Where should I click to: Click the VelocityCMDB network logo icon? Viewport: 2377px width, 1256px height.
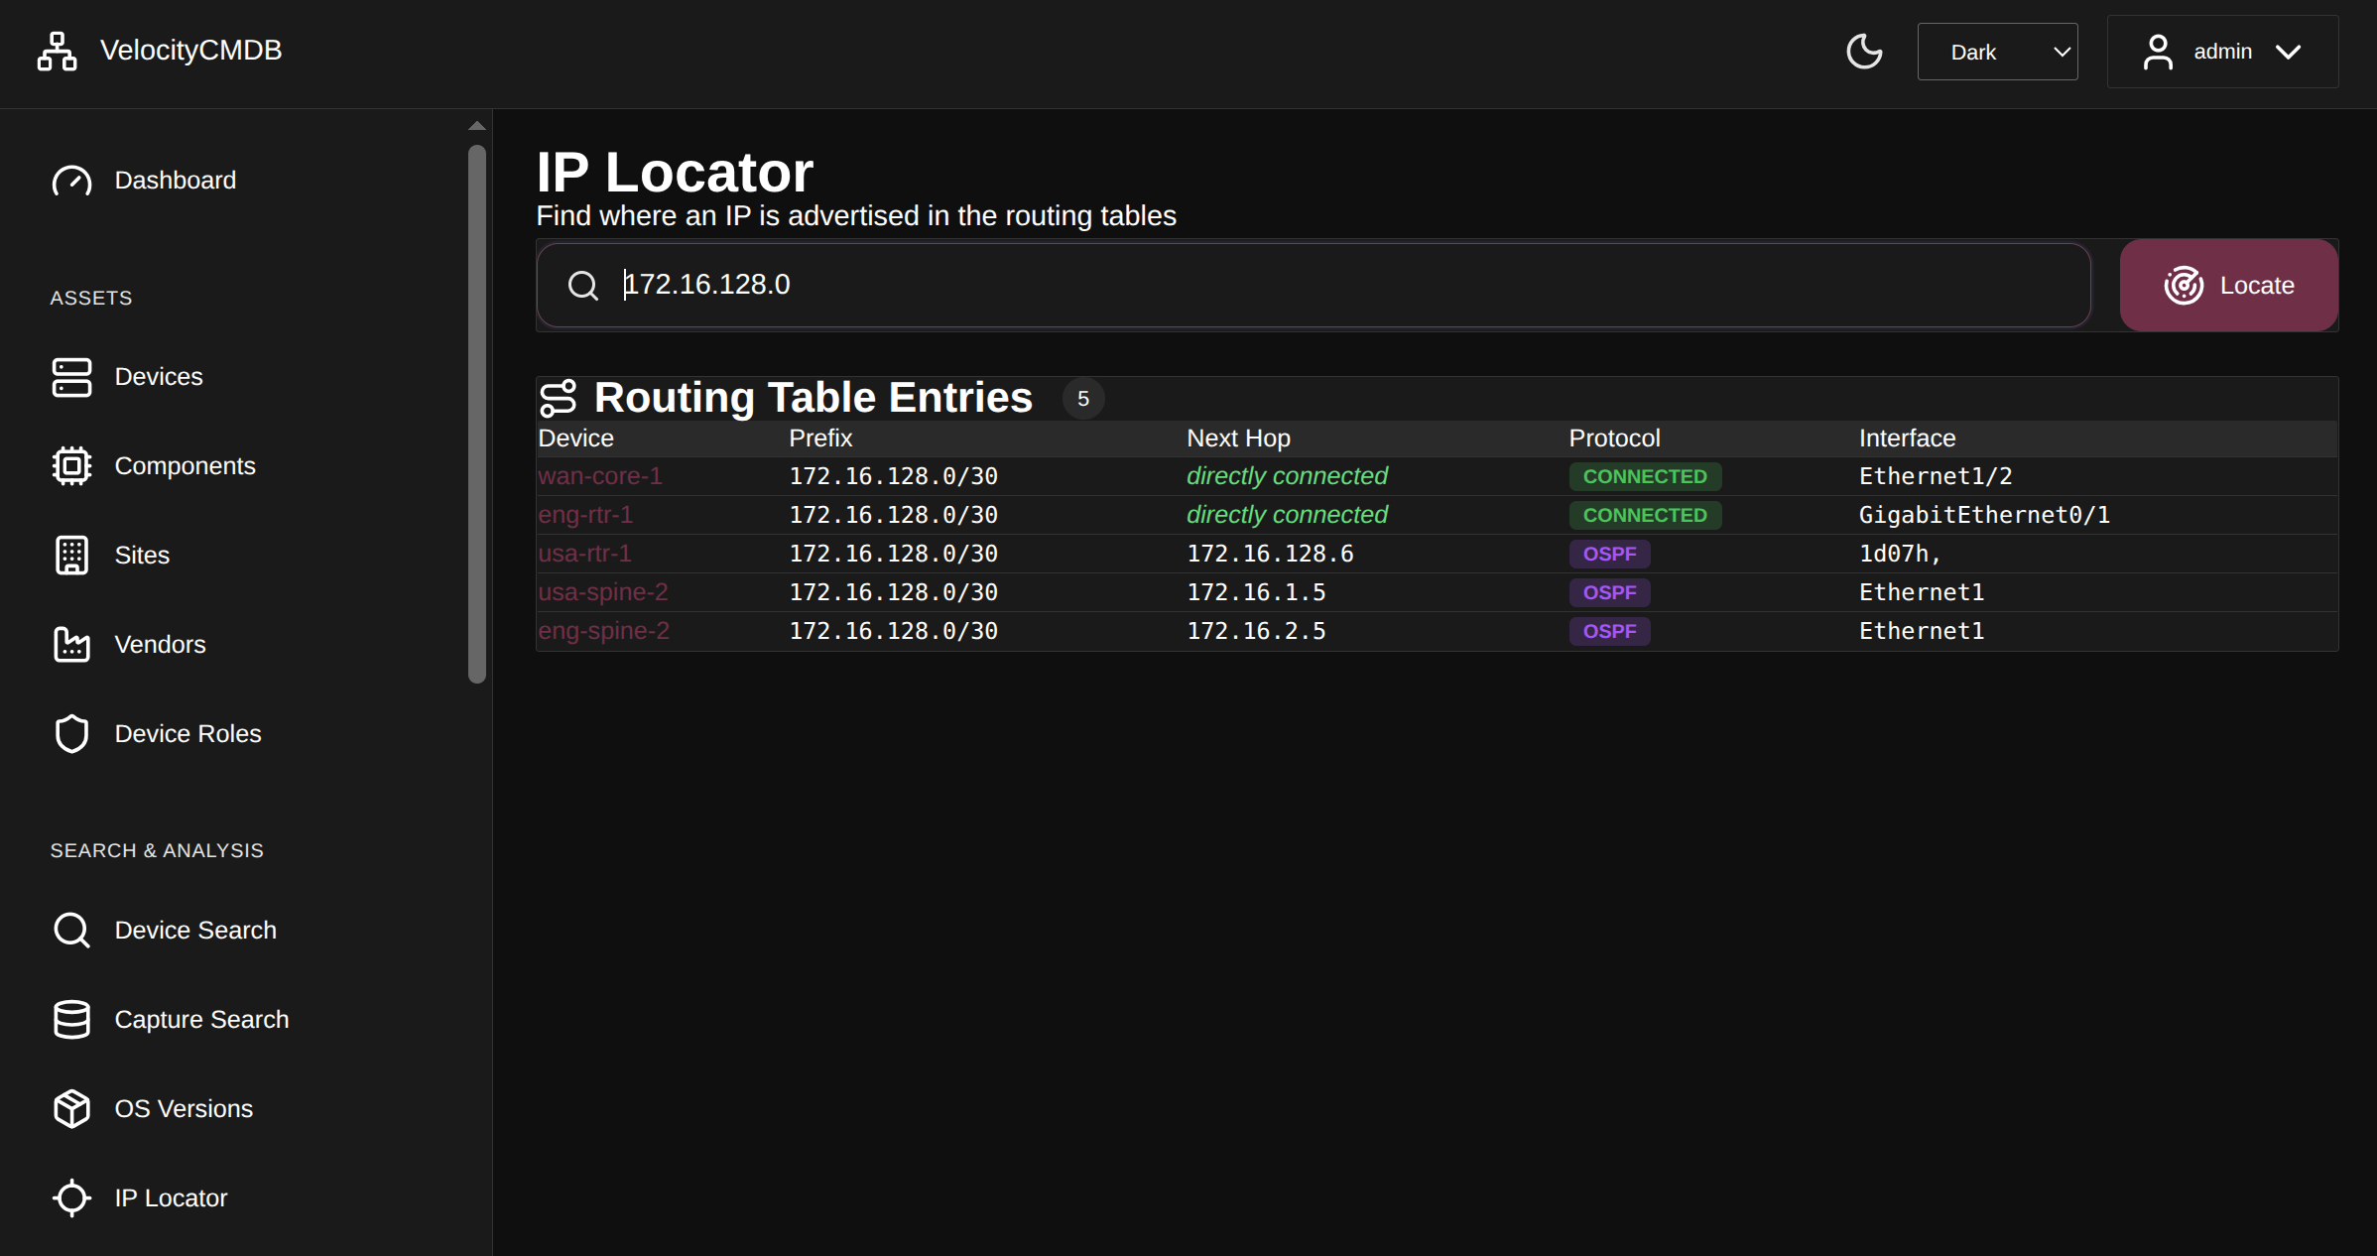pos(57,52)
